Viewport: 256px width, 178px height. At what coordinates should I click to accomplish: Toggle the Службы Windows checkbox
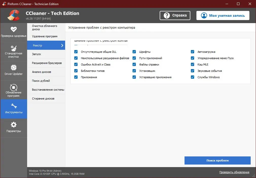tap(192, 77)
